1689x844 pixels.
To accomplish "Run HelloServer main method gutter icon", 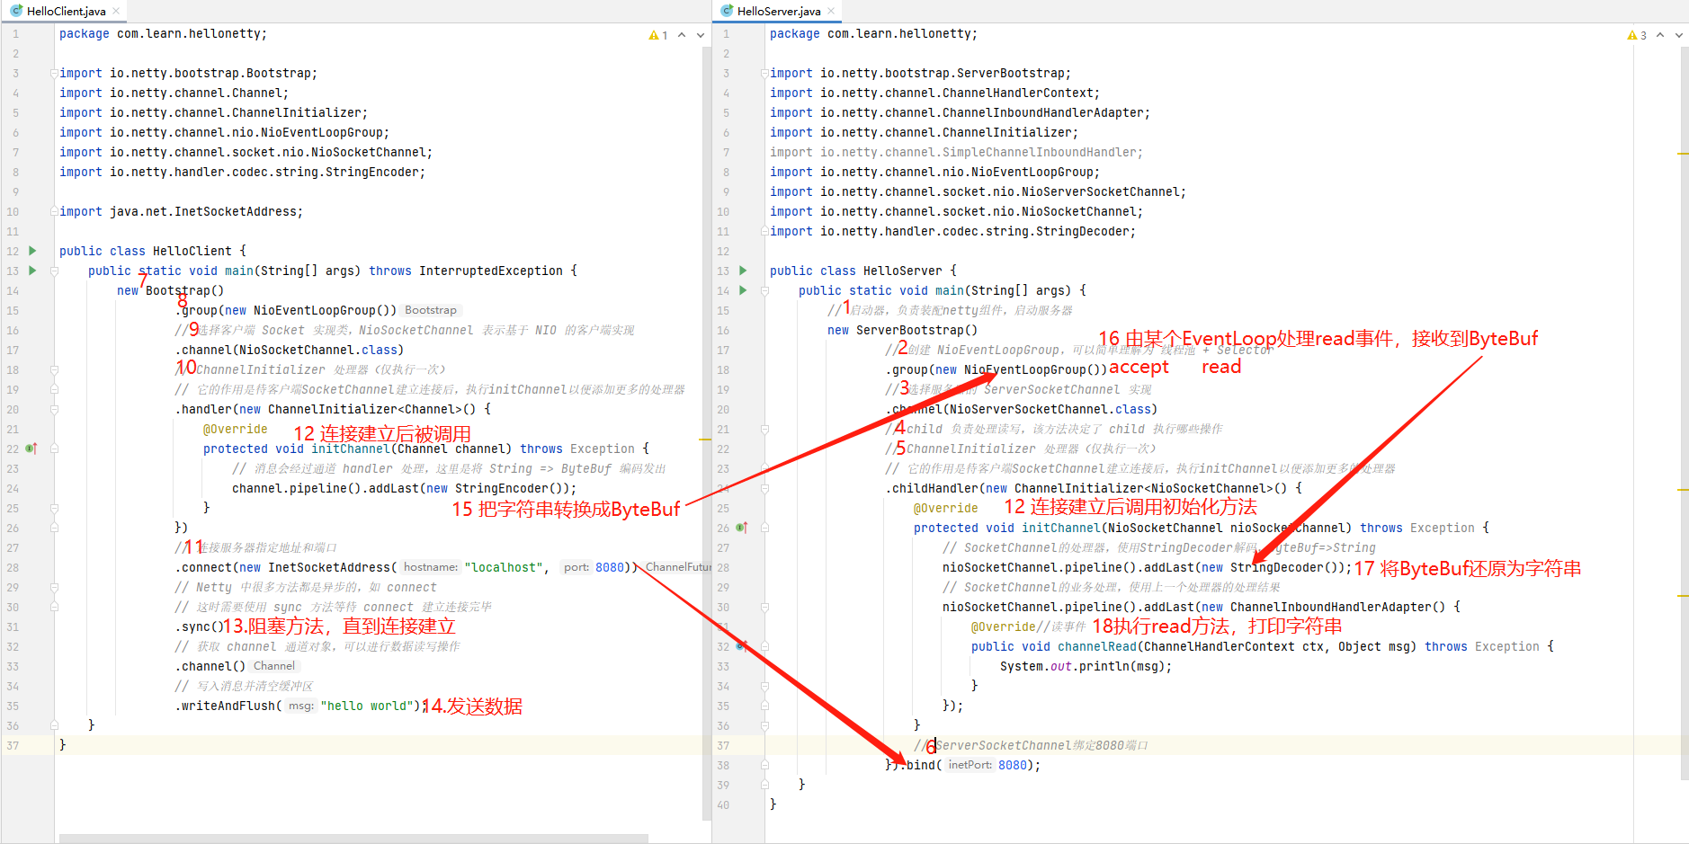I will 743,290.
